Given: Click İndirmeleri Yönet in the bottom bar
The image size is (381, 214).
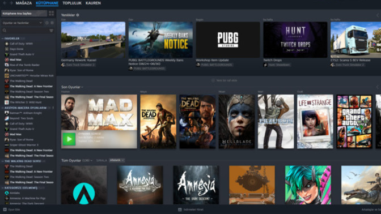Looking at the screenshot, I should coord(191,209).
